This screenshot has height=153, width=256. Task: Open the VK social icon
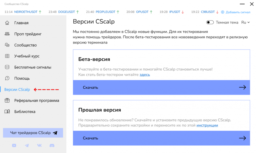click(x=39, y=145)
